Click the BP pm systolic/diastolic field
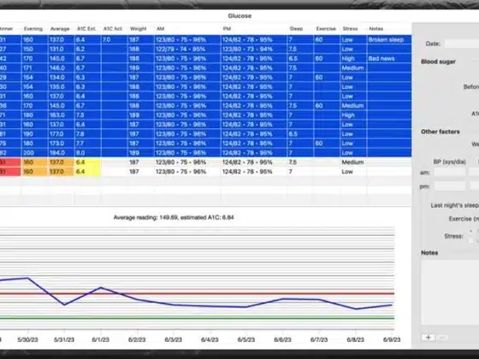 449,186
